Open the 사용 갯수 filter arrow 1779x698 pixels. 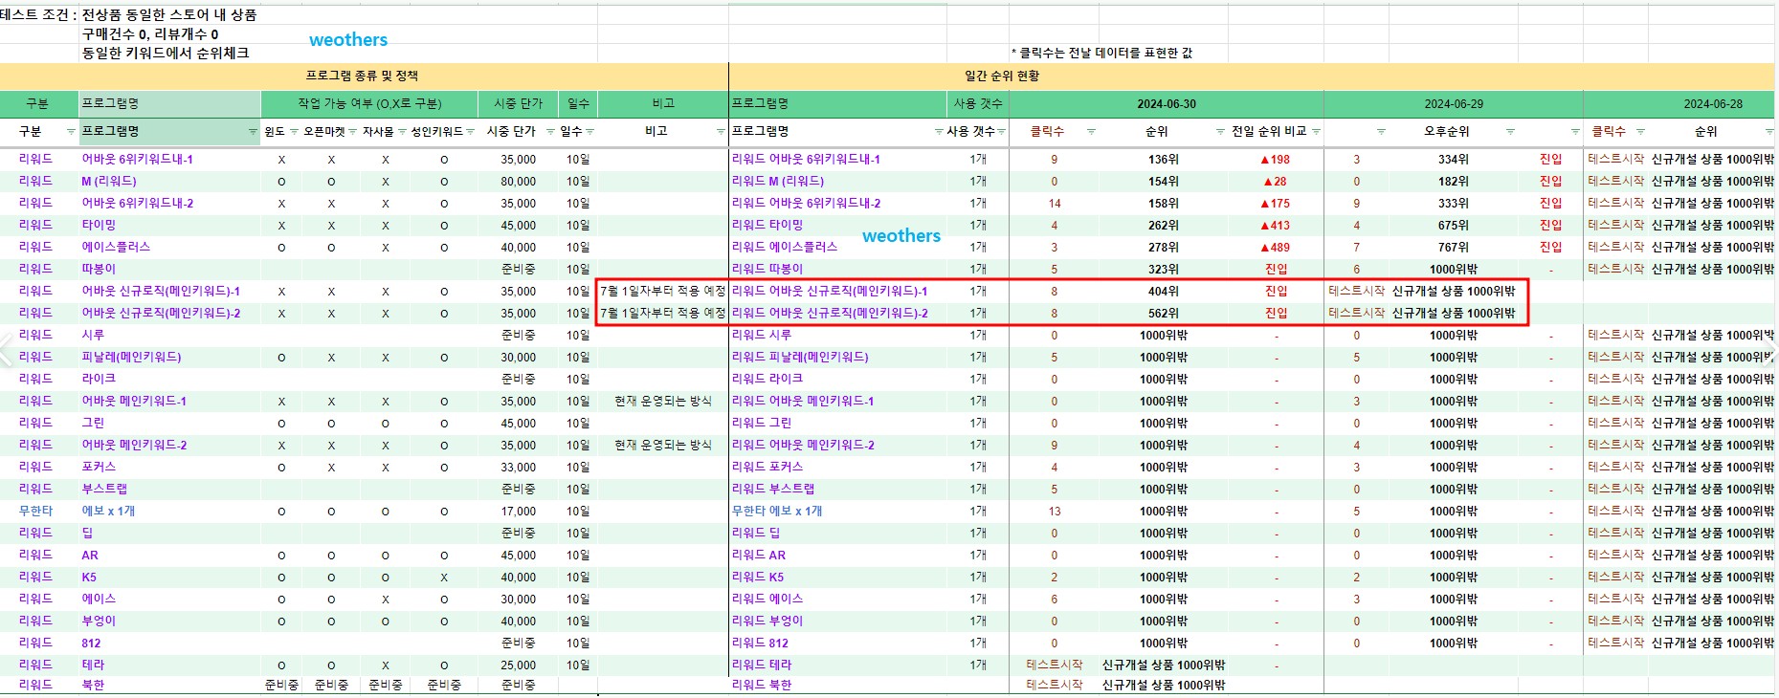[x=1001, y=132]
